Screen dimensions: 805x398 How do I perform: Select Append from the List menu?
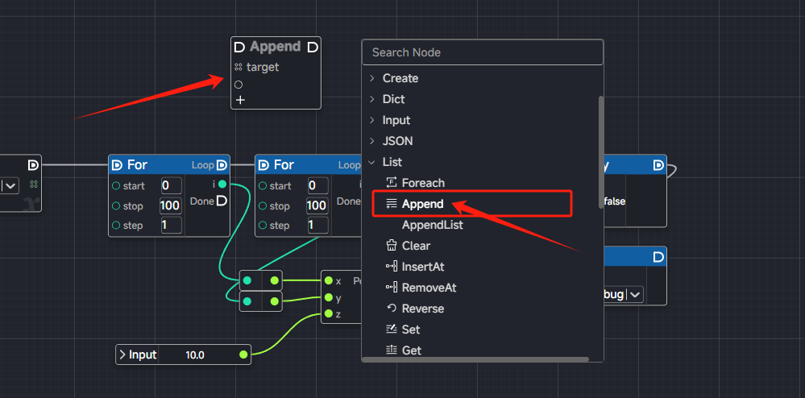(423, 204)
